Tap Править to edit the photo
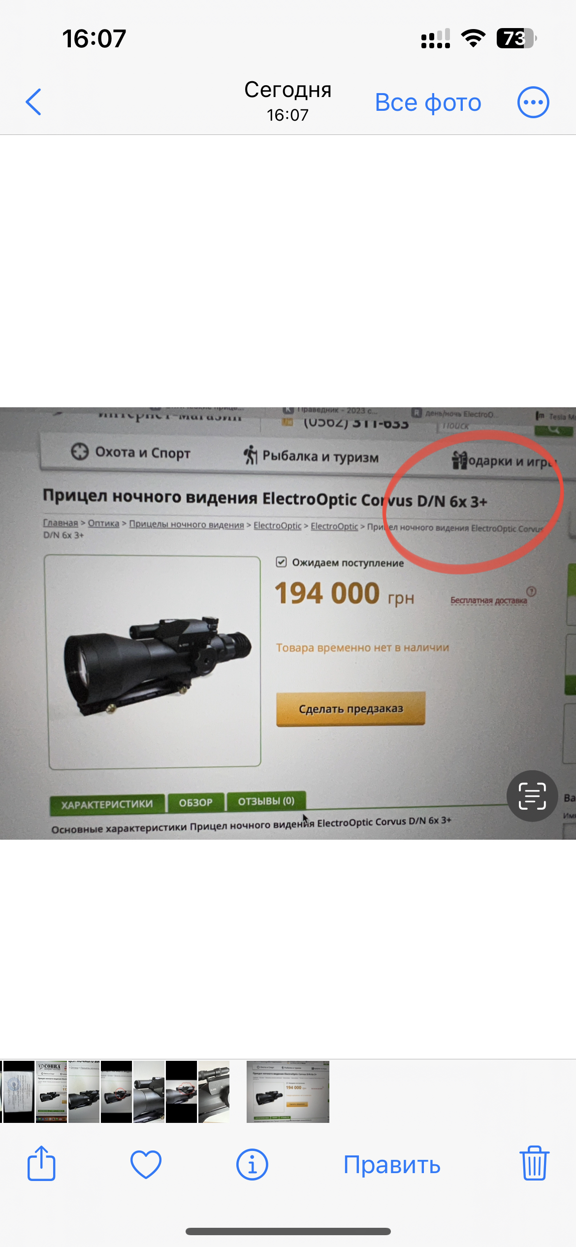This screenshot has height=1247, width=576. coord(392,1165)
